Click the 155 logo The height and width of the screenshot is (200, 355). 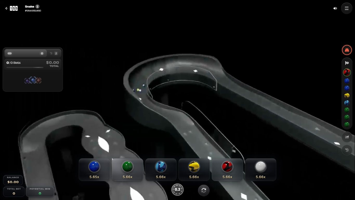coord(14,8)
